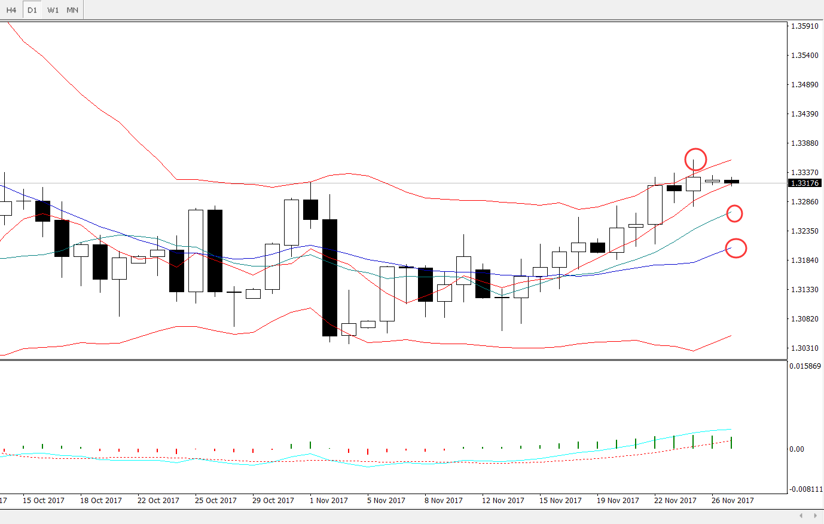824x524 pixels.
Task: Click the 26 Nov 2017 date label
Action: pos(733,501)
